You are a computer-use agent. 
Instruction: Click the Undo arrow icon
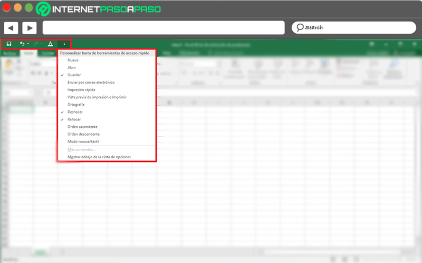pos(22,44)
